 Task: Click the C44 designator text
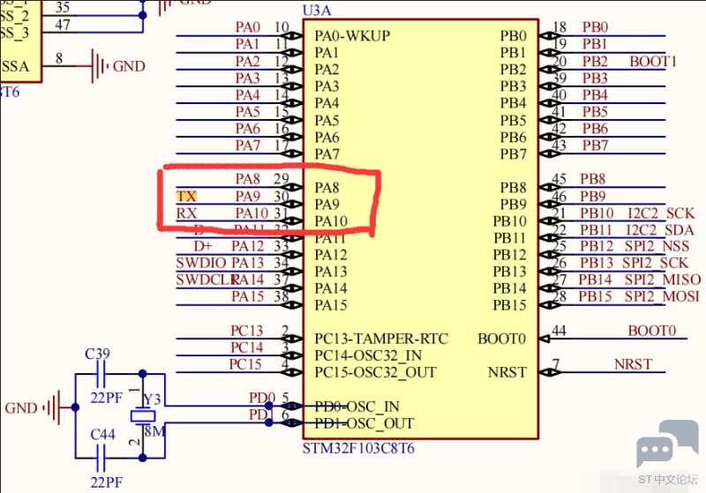(x=102, y=435)
